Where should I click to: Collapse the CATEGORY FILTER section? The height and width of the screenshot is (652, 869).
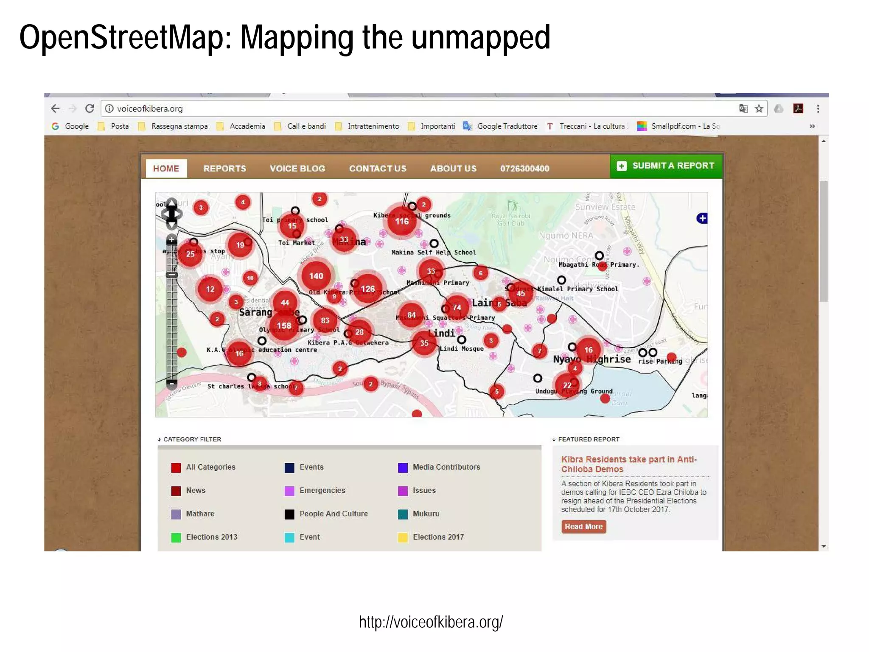click(x=189, y=439)
